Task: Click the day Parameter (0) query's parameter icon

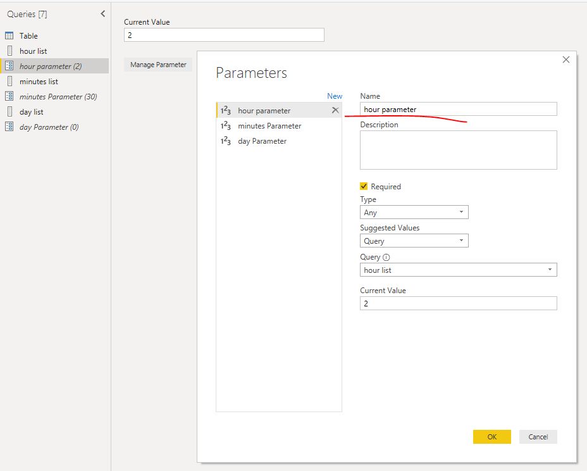Action: click(9, 127)
